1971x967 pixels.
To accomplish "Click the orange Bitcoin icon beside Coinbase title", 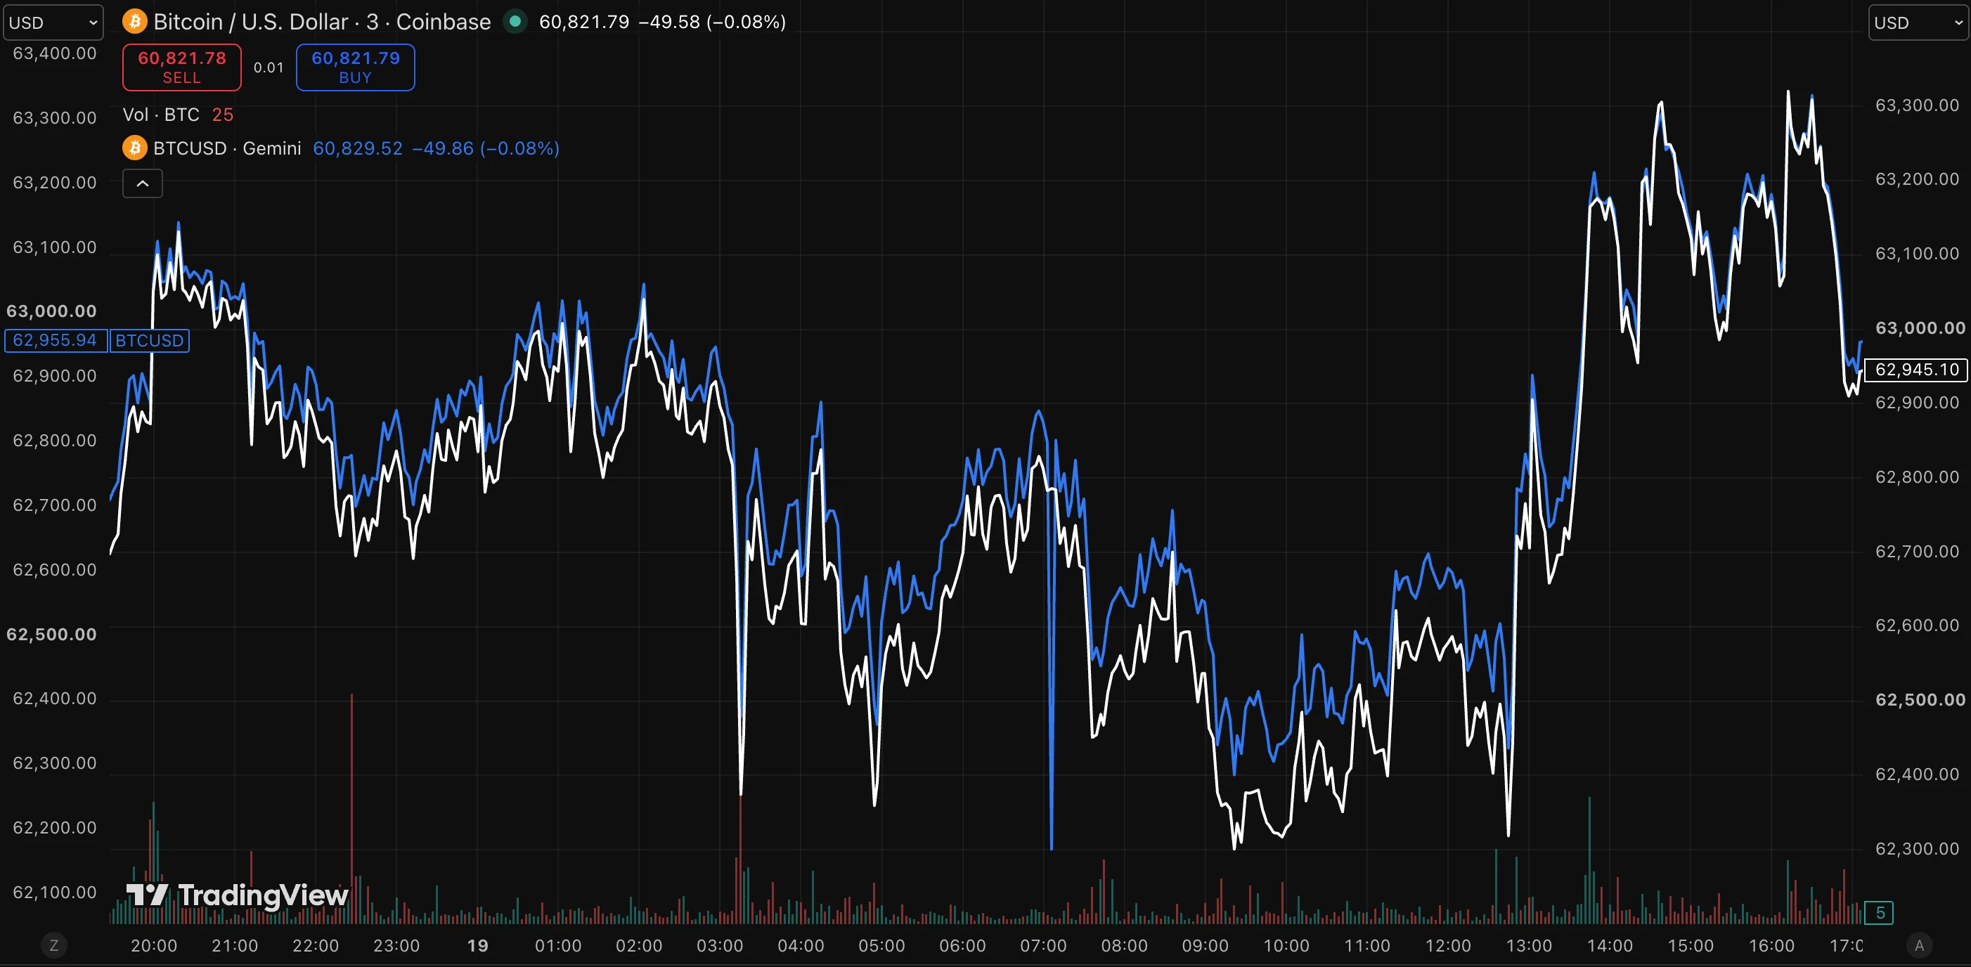I will pos(135,21).
